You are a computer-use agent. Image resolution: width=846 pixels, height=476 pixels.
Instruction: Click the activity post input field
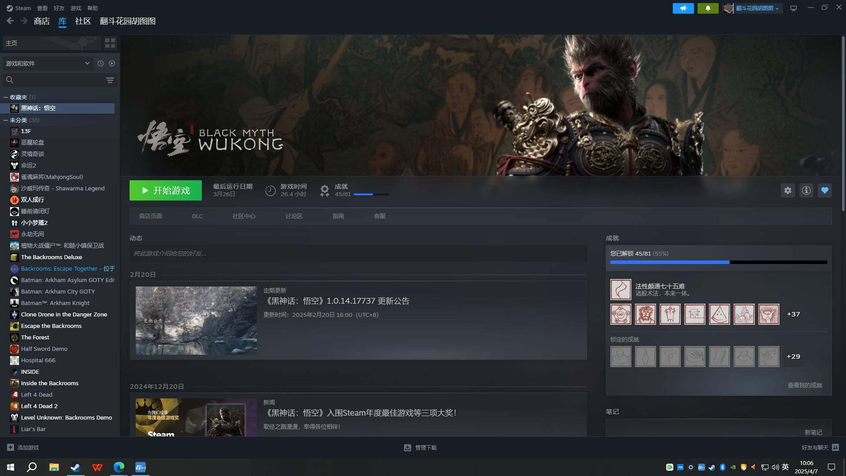coord(358,253)
